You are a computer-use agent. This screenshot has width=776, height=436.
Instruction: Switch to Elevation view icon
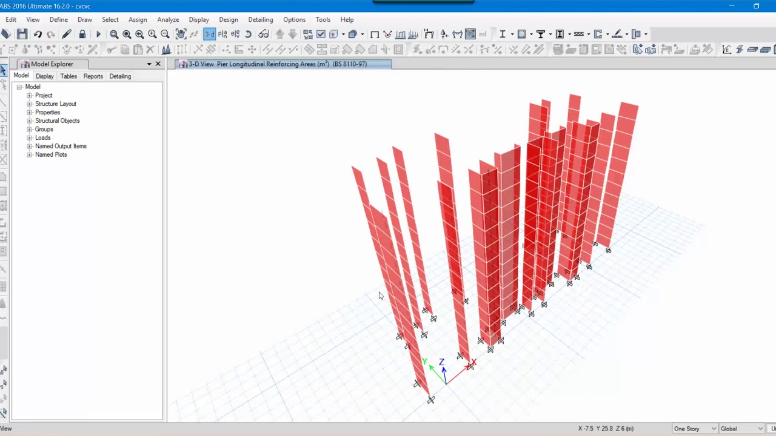click(x=235, y=35)
